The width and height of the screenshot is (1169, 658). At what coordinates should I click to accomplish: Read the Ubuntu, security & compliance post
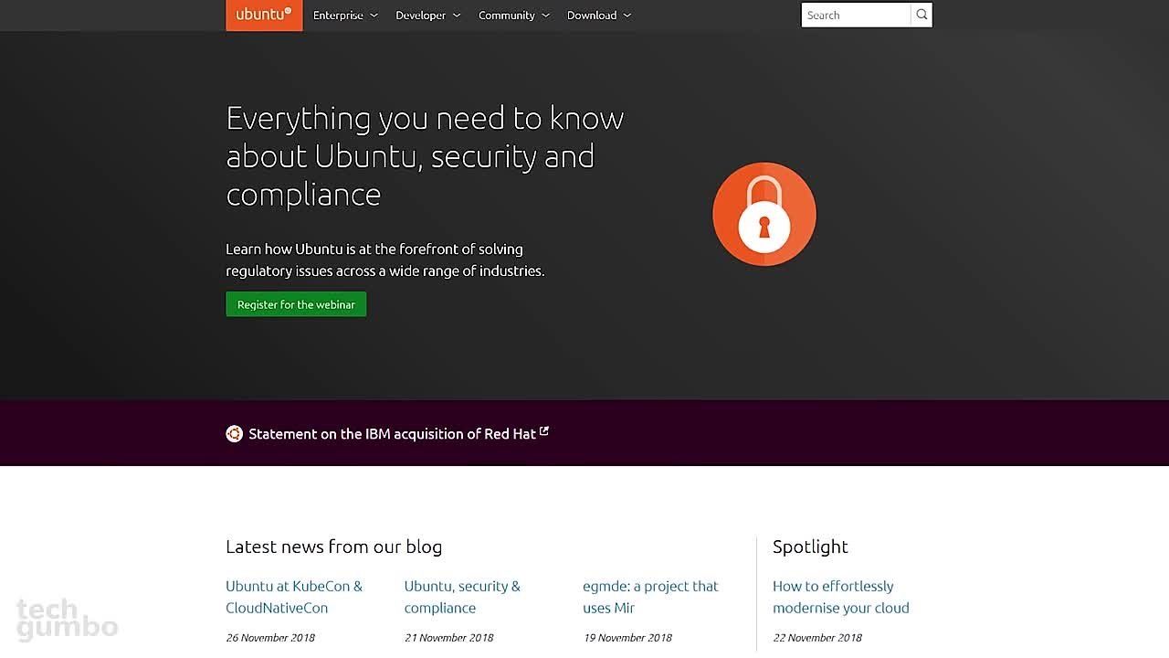(x=462, y=597)
